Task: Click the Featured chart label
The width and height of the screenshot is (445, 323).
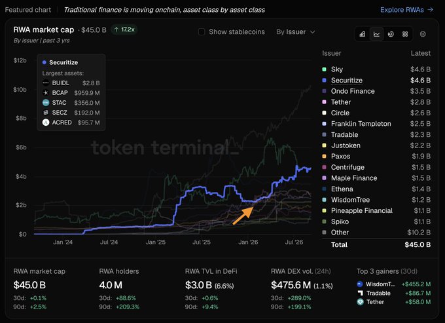Action: [27, 10]
